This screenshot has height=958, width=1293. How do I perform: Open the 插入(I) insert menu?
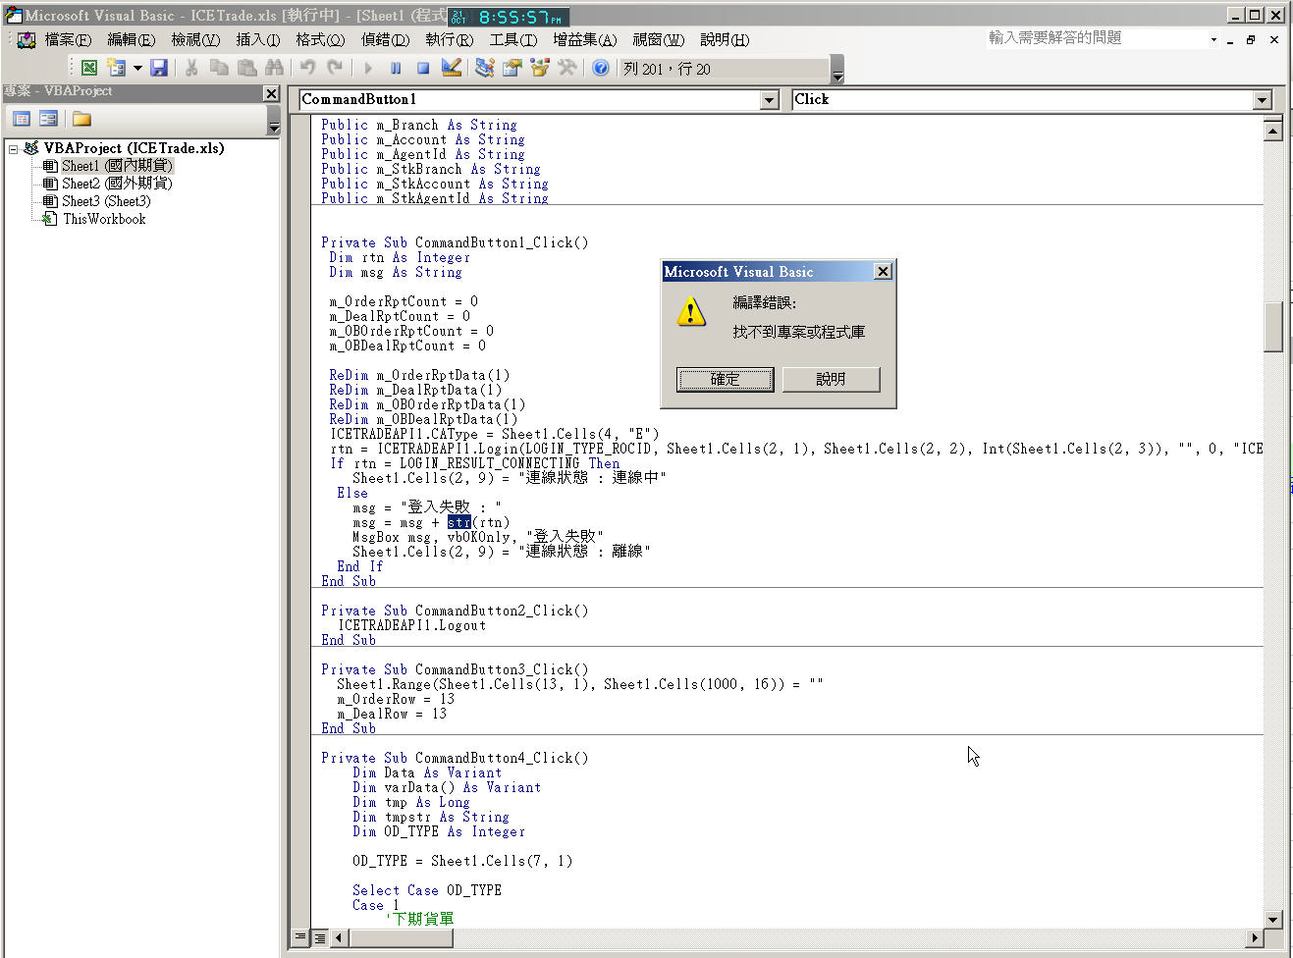click(257, 39)
